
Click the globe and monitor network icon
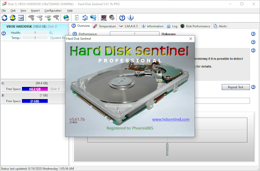click(x=93, y=18)
